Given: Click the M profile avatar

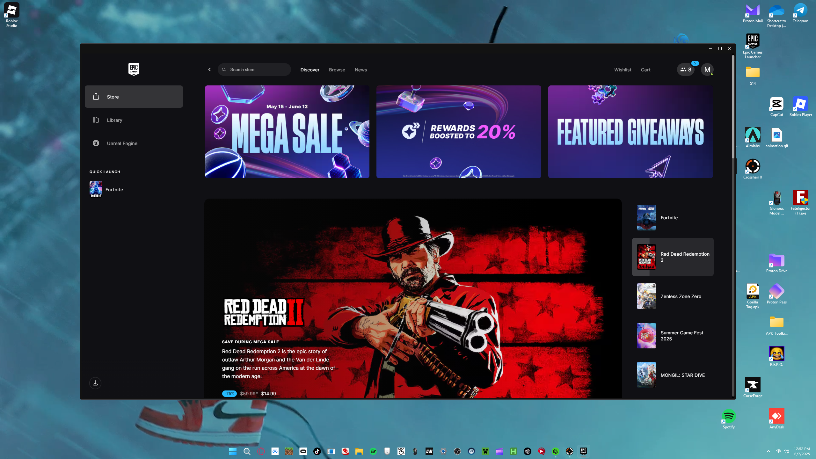Looking at the screenshot, I should point(707,69).
